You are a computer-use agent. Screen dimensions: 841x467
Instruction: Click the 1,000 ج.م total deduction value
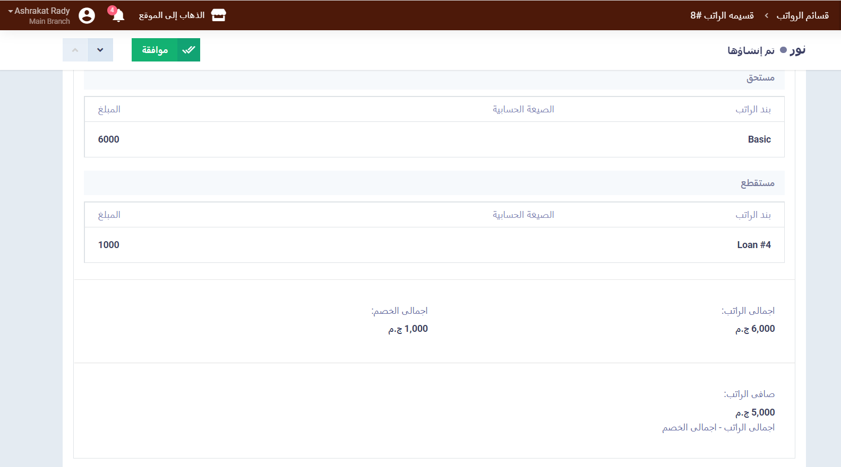[408, 329]
